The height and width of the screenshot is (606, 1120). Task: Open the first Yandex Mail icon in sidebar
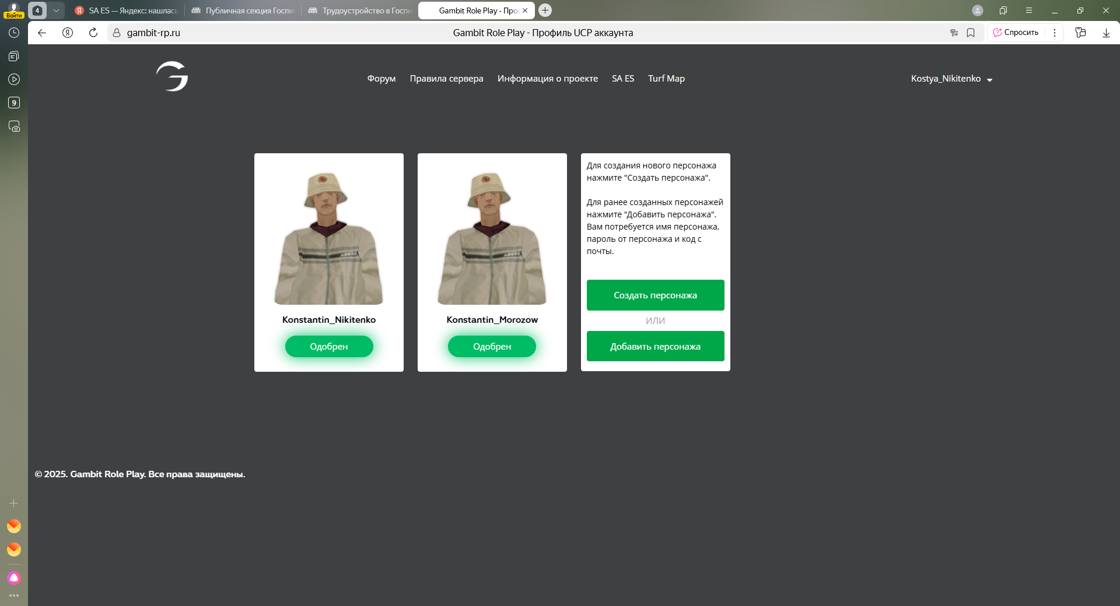coord(14,526)
